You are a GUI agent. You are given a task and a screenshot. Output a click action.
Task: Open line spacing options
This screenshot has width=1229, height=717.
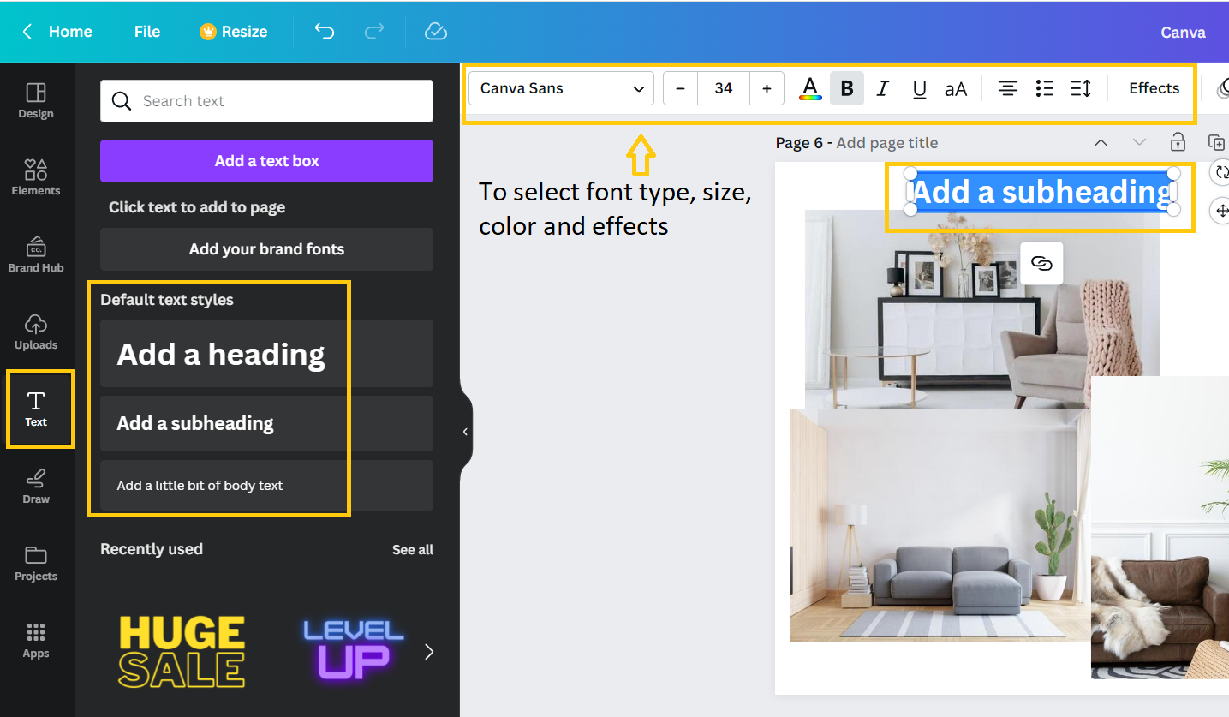tap(1081, 88)
